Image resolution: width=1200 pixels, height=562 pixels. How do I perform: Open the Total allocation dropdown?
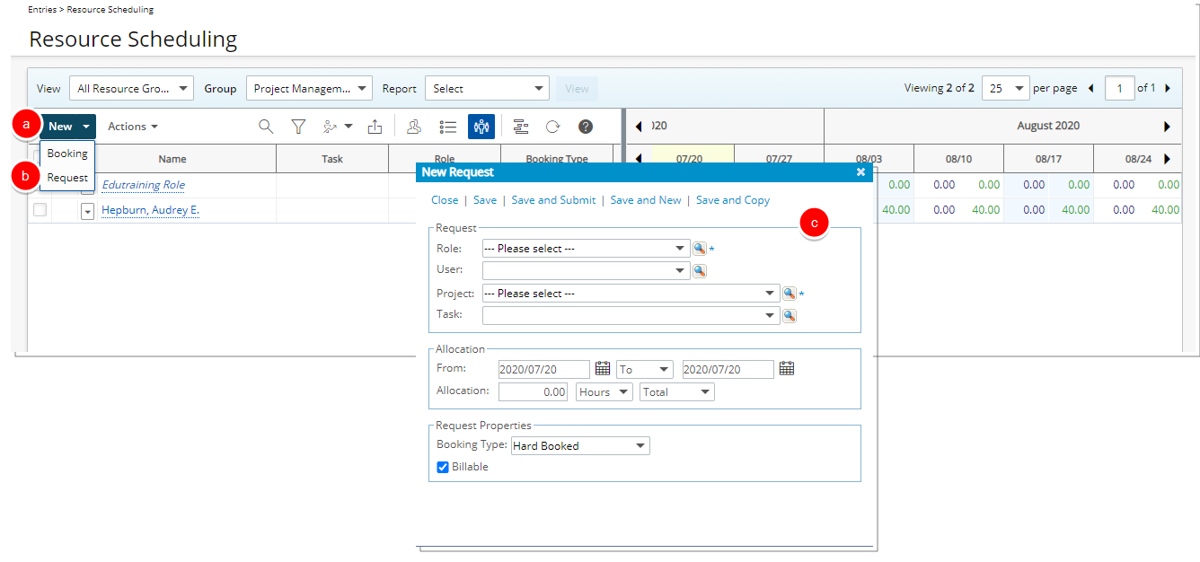677,392
